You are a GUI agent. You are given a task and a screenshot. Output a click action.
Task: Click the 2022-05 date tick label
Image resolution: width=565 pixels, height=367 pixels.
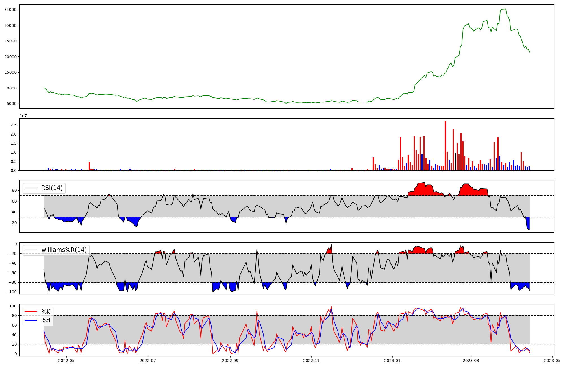(66, 360)
